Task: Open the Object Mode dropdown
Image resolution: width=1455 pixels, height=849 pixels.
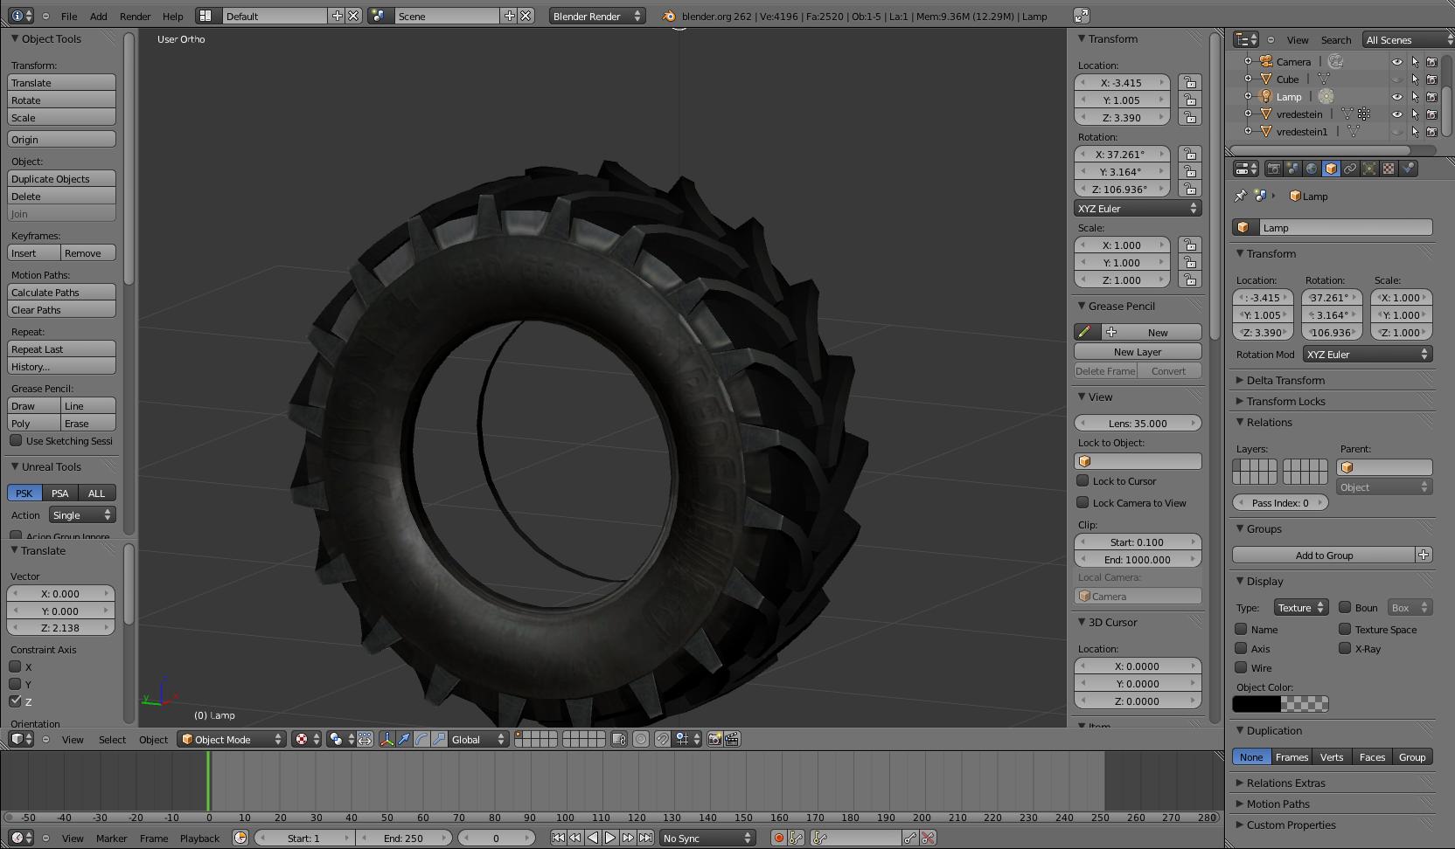Action: [x=232, y=739]
